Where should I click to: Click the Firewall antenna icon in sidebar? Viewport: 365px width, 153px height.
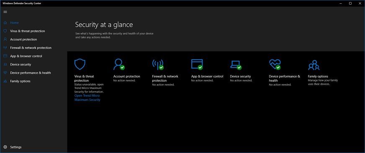click(5, 48)
